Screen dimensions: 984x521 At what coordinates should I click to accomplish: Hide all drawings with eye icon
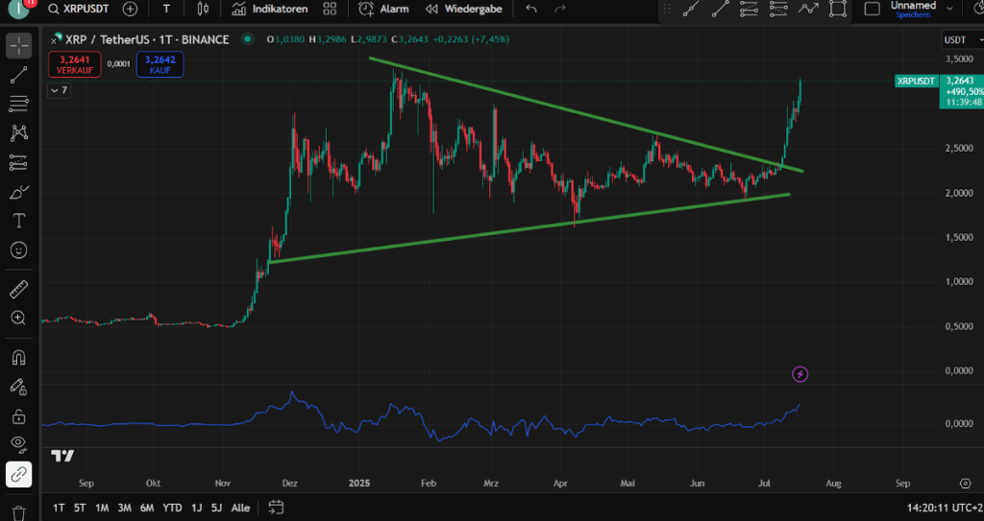(x=18, y=443)
